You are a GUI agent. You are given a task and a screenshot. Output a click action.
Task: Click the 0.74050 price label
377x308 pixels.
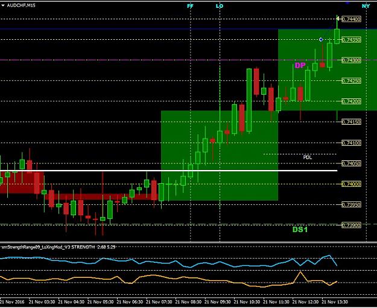tap(351, 163)
